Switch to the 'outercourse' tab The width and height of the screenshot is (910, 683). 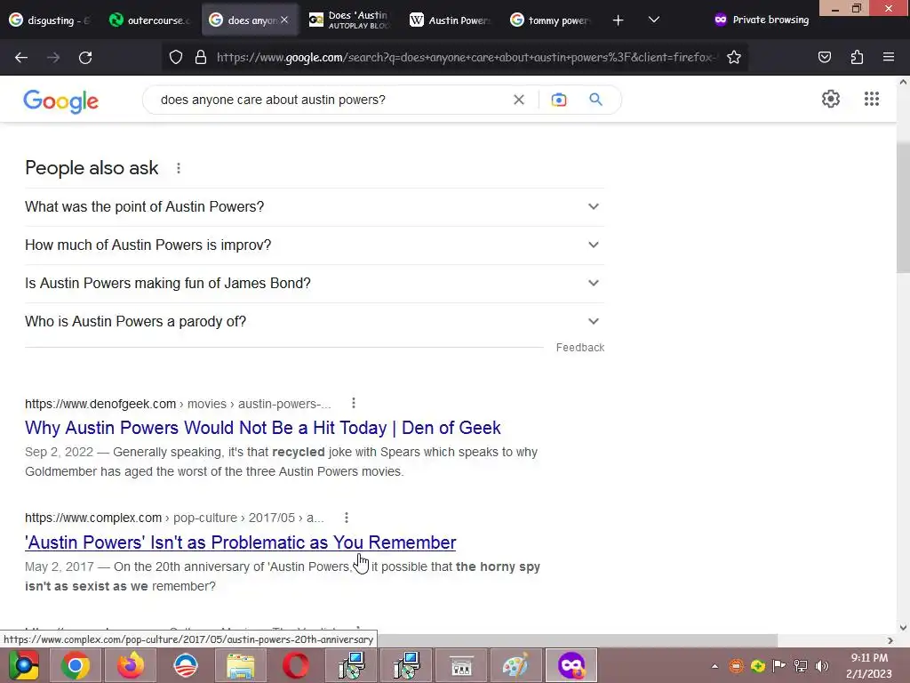click(x=151, y=20)
